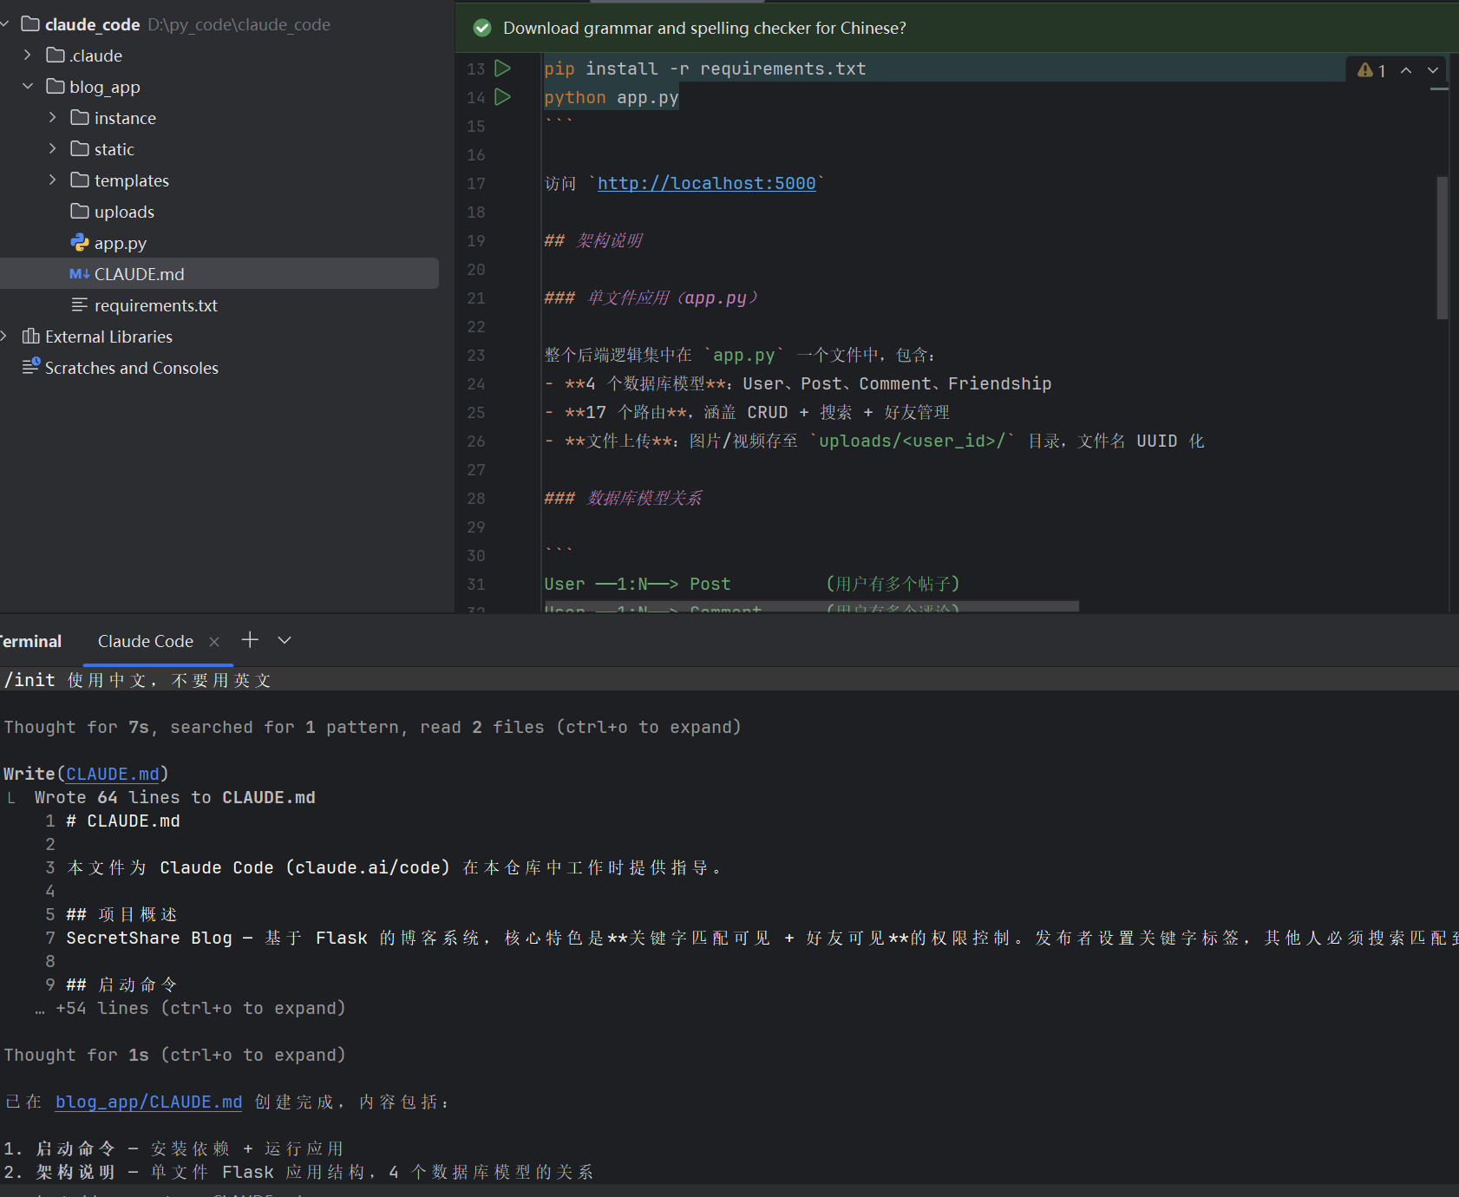The height and width of the screenshot is (1197, 1459).
Task: Click the editor horizontal scrollbar
Action: 811,606
